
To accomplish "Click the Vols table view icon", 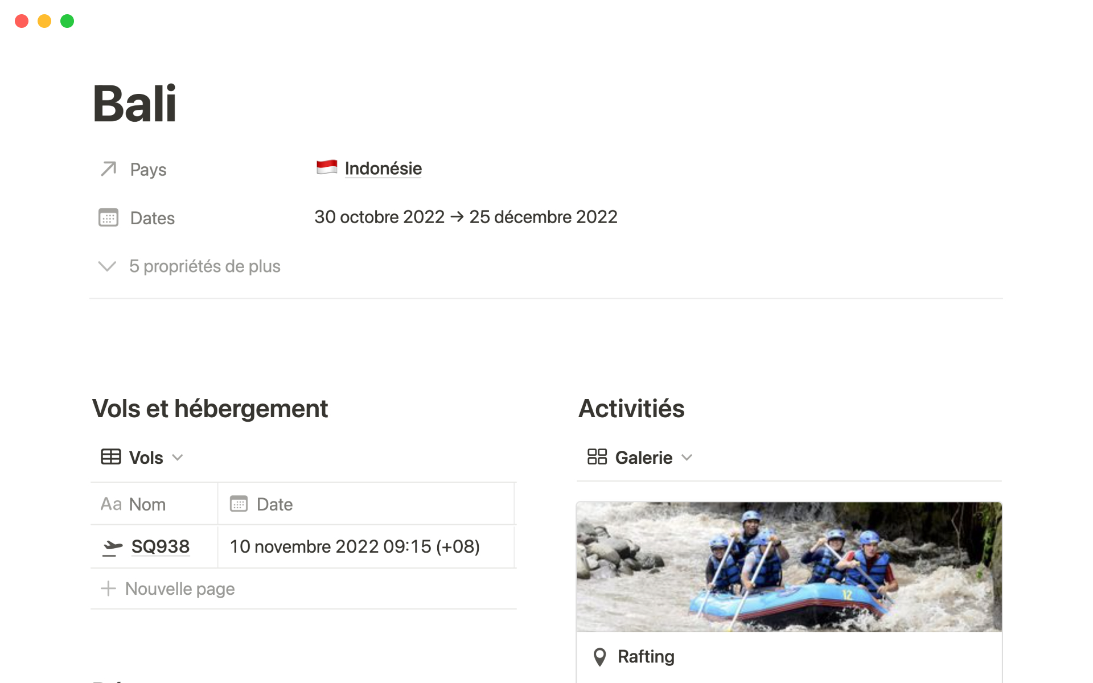I will 111,457.
